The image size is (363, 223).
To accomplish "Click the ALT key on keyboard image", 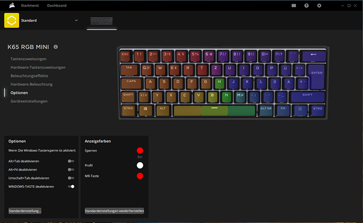I will 163,110.
